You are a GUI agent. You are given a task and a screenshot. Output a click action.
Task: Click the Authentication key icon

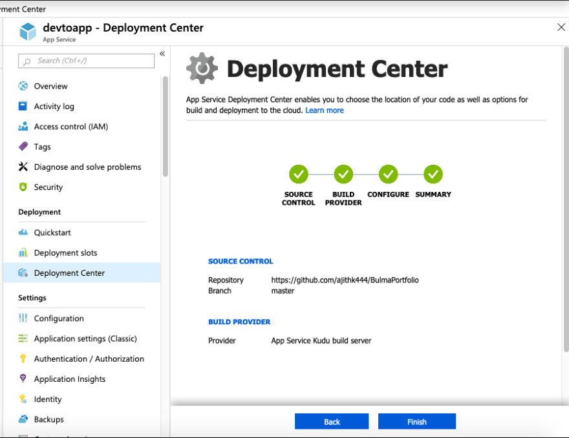(23, 359)
